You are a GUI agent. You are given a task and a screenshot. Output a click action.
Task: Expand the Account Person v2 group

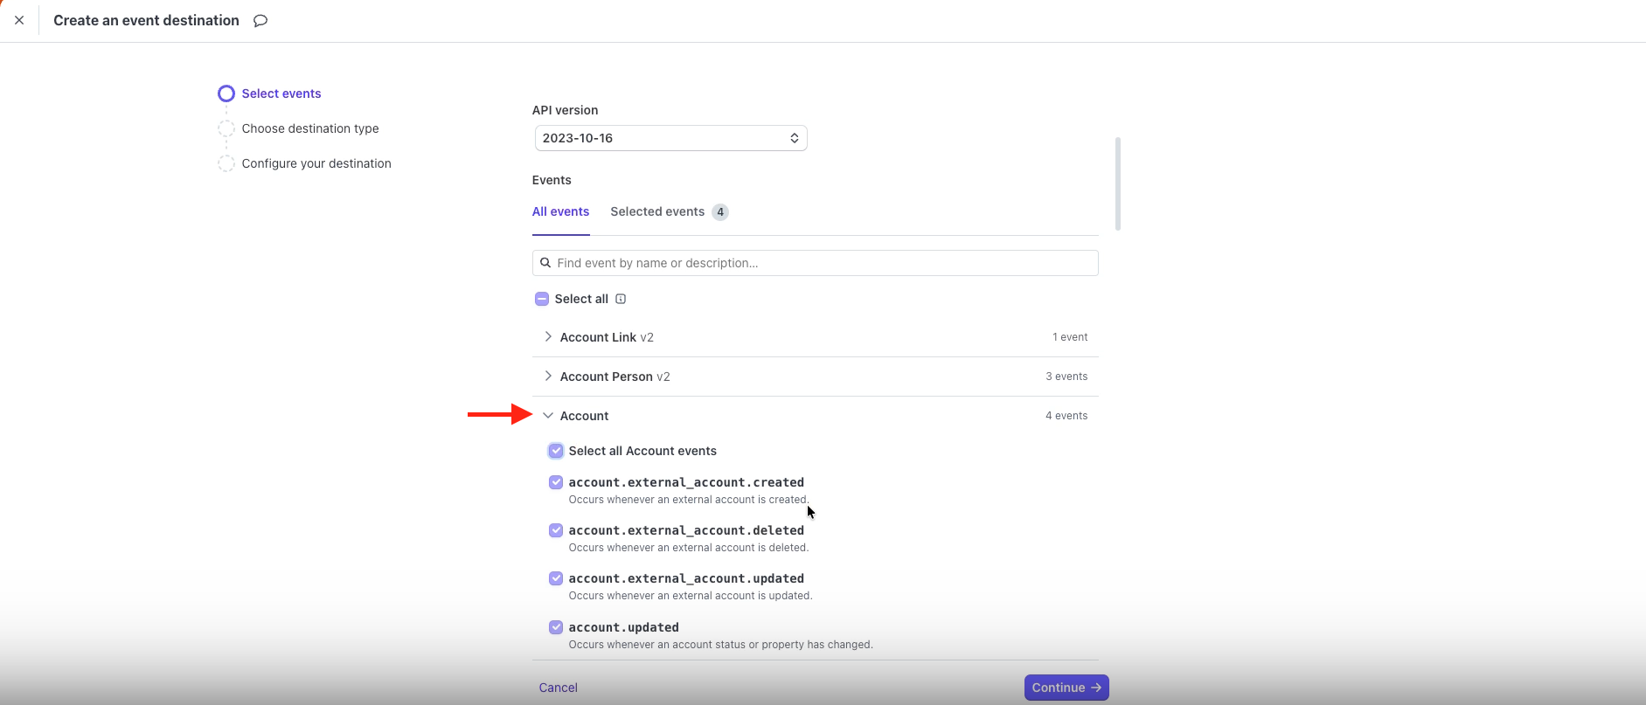click(548, 377)
